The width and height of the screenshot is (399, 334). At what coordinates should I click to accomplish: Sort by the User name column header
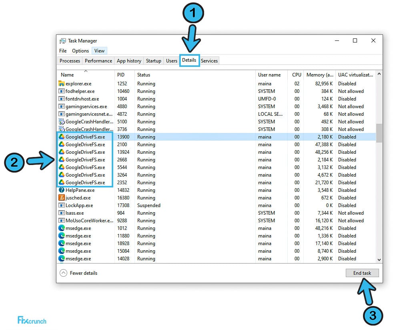pos(271,75)
